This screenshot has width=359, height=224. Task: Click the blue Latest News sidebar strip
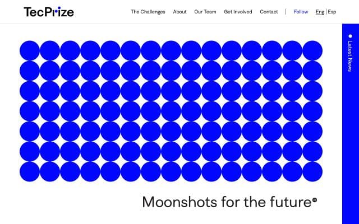(351, 124)
